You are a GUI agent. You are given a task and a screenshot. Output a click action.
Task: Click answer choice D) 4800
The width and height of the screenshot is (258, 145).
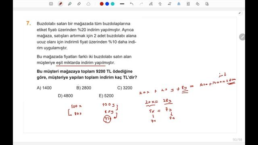(65, 96)
